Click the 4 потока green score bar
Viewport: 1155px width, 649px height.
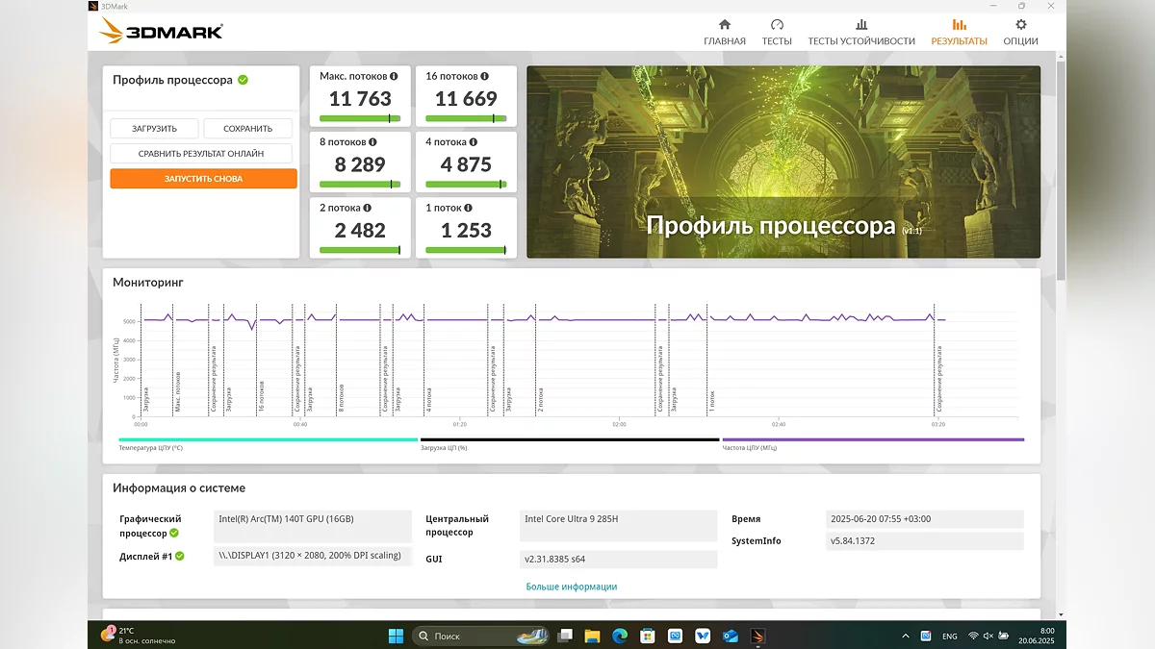point(466,184)
